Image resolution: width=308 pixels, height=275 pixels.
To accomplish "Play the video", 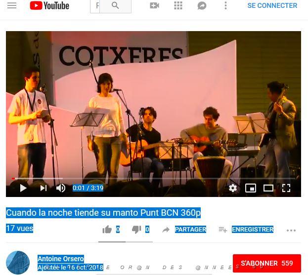I will click(x=23, y=188).
